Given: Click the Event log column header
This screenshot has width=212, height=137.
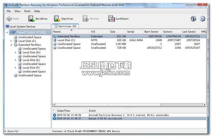Looking at the screenshot, I should pyautogui.click(x=147, y=111).
